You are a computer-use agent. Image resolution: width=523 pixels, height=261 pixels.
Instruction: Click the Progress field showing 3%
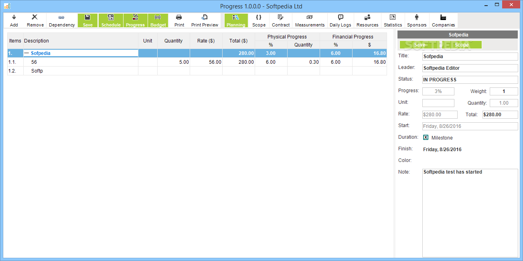(x=438, y=91)
